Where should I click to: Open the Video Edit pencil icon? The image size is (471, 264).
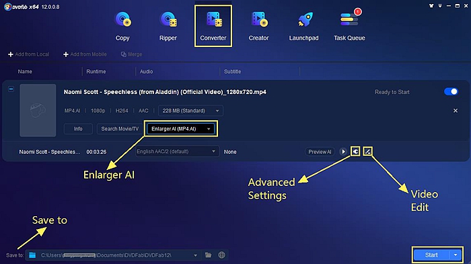[x=367, y=152]
